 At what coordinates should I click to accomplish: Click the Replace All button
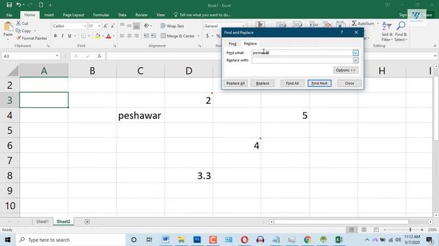tap(235, 83)
